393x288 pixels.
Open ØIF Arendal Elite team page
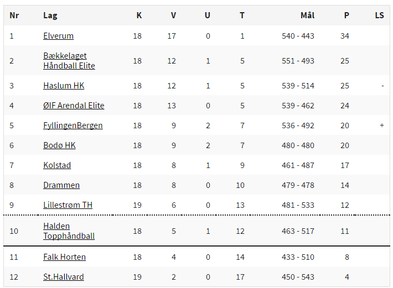pos(74,106)
